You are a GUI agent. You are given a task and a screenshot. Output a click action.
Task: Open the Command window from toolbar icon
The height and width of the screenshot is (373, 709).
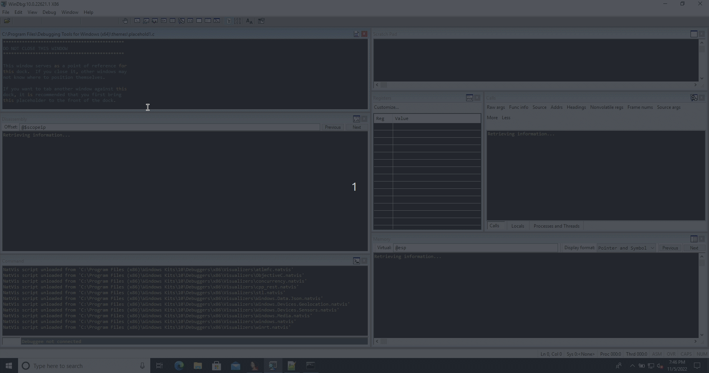(137, 21)
